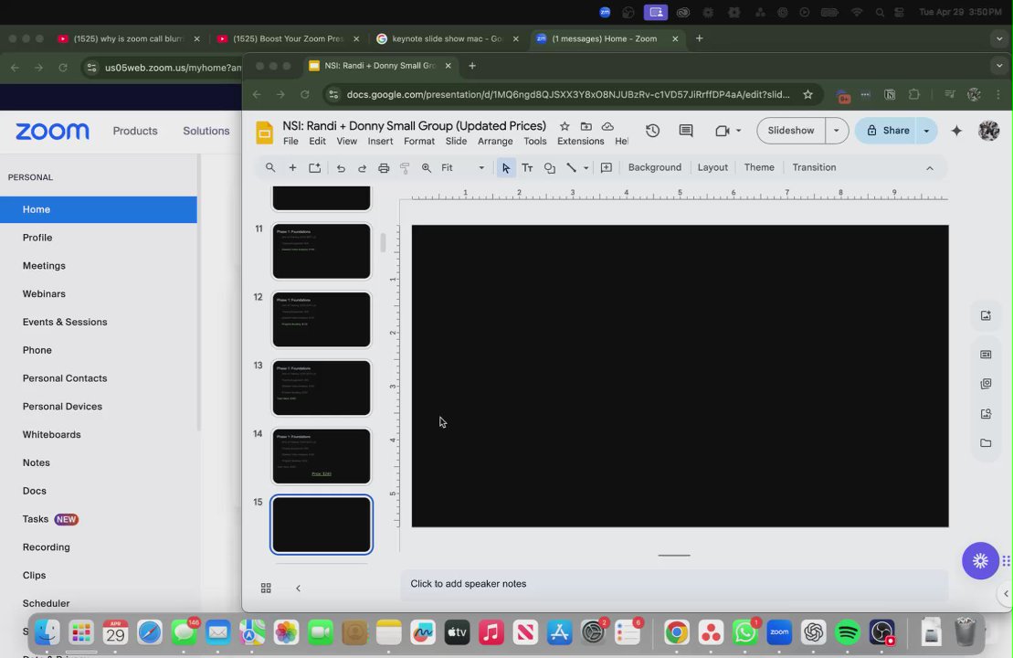Star the presentation title
This screenshot has height=658, width=1013.
pos(565,126)
